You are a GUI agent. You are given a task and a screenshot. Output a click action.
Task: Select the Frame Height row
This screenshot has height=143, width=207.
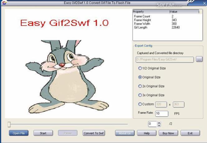click(x=167, y=20)
